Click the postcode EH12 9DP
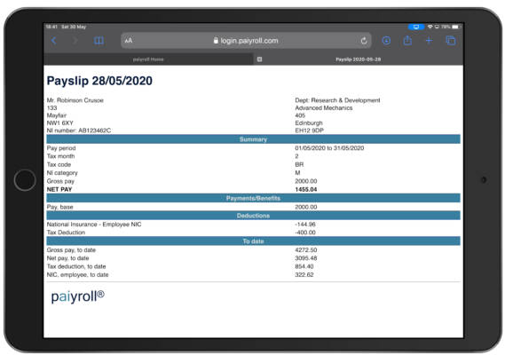This screenshot has width=505, height=355. [x=309, y=130]
